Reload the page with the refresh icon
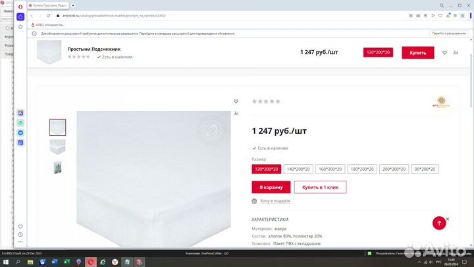 (x=48, y=16)
